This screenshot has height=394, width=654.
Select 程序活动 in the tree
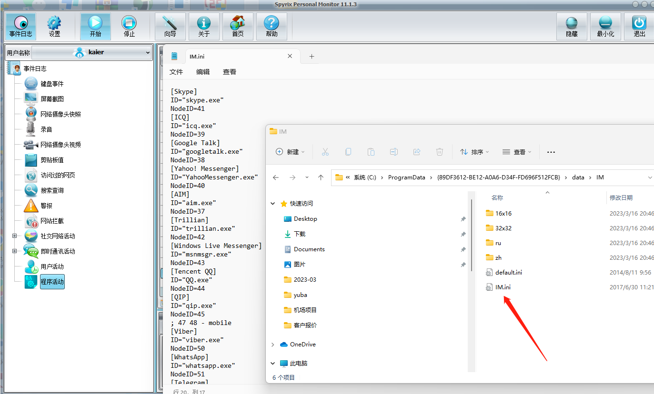tap(52, 282)
